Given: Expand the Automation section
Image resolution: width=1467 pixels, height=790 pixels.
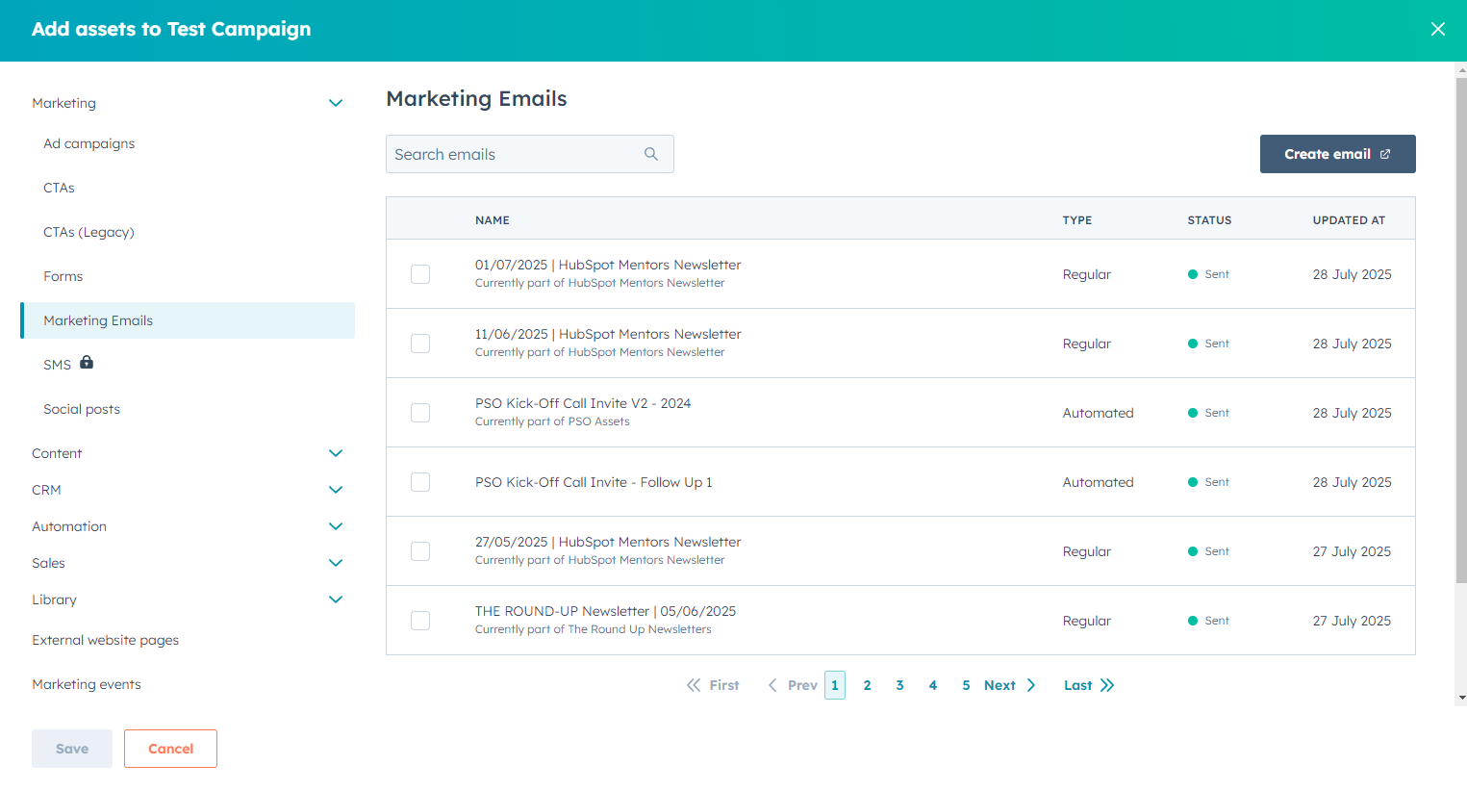Looking at the screenshot, I should [x=336, y=526].
